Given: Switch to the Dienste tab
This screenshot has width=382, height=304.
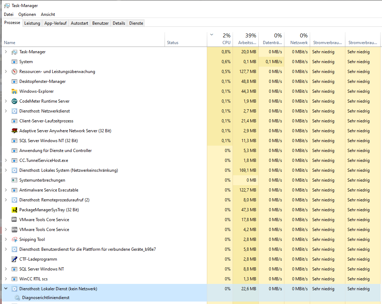Looking at the screenshot, I should [x=136, y=23].
